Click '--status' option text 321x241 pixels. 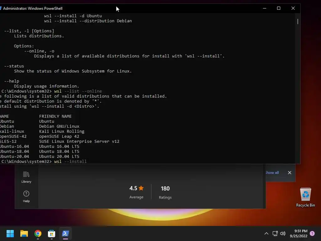14,66
